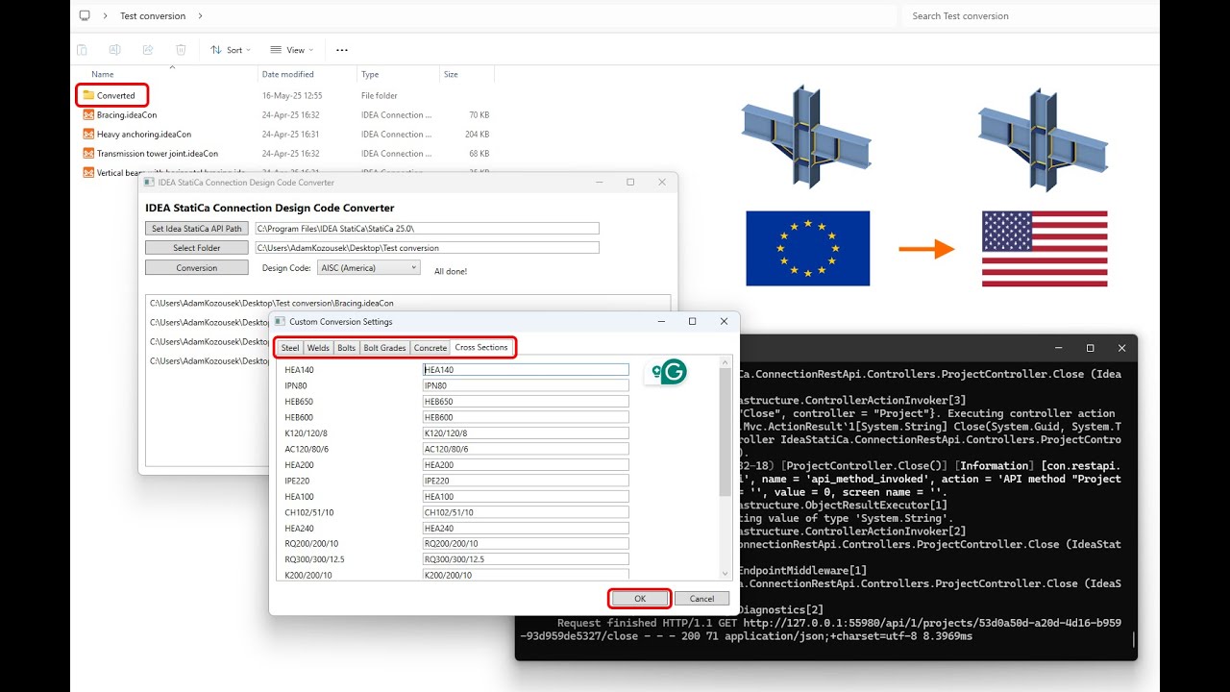Image resolution: width=1230 pixels, height=692 pixels.
Task: Select the Bracing.ideaCon file icon
Action: [88, 114]
